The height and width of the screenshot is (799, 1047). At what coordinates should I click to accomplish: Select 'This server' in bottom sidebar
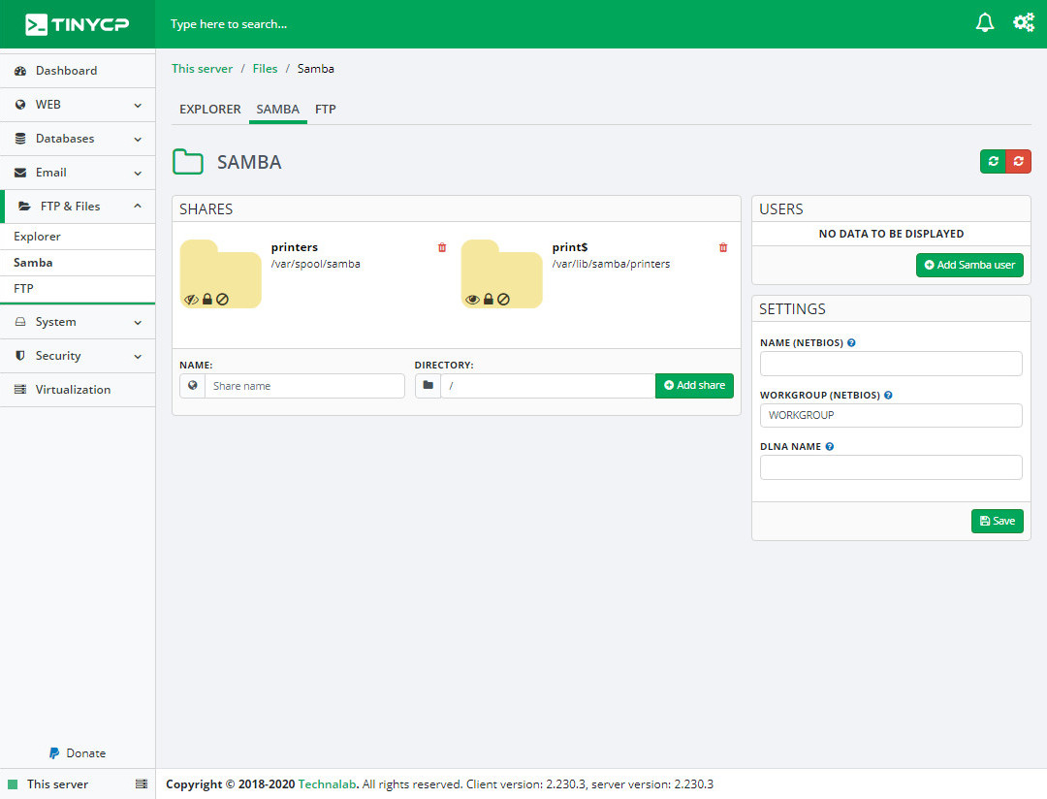pos(57,783)
